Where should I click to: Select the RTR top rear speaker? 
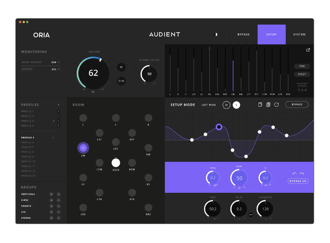[x=132, y=193]
